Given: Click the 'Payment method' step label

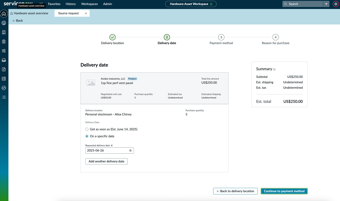Looking at the screenshot, I should tap(221, 43).
